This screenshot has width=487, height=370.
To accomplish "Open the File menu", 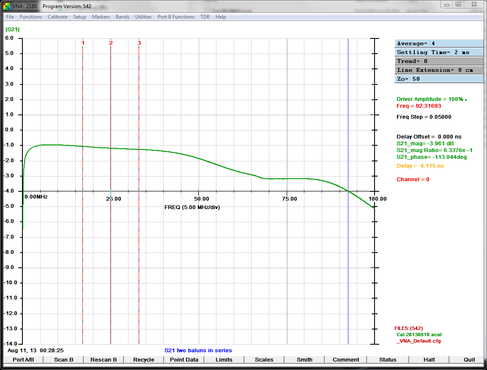I will (x=10, y=17).
